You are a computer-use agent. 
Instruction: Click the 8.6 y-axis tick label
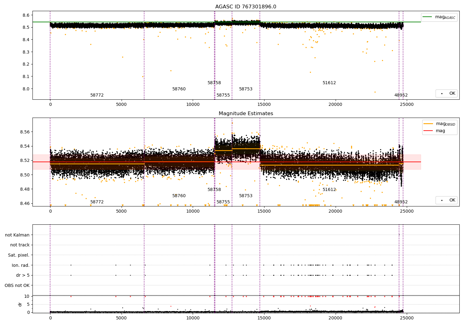pos(26,15)
